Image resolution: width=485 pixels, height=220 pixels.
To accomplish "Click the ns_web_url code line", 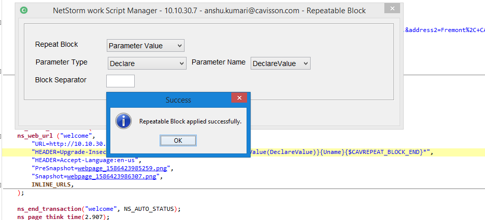I will [56, 135].
